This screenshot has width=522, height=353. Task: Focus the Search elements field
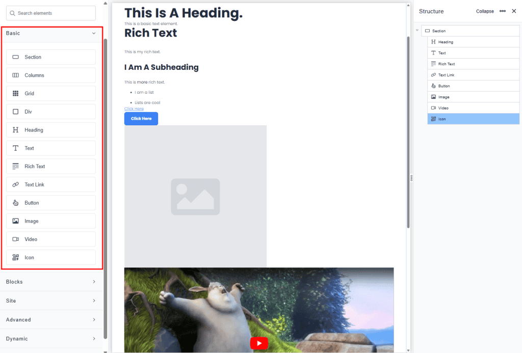point(51,13)
